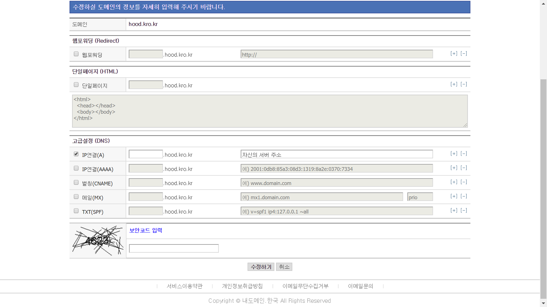This screenshot has height=307, width=547.
Task: Click the 웹포워딩 subdomain input field
Action: coord(146,54)
